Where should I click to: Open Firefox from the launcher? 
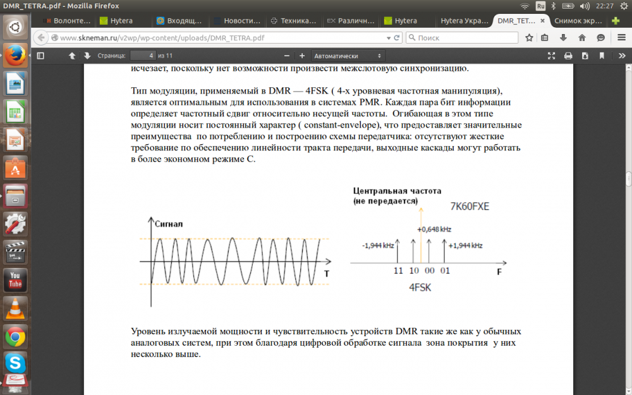(x=15, y=55)
